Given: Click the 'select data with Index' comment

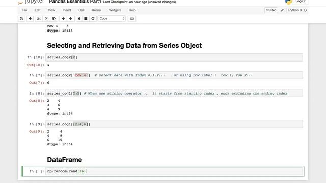Looking at the screenshot, I should point(173,75).
